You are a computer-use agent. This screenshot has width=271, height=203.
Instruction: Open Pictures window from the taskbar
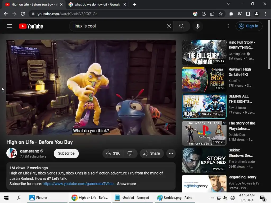pos(47,198)
